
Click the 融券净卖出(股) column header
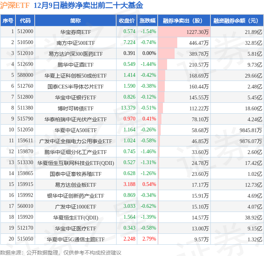coord(184,20)
